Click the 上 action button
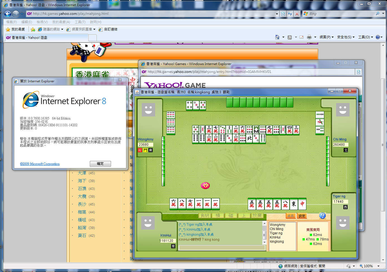Screen dimensions: 387x272 click(x=244, y=216)
